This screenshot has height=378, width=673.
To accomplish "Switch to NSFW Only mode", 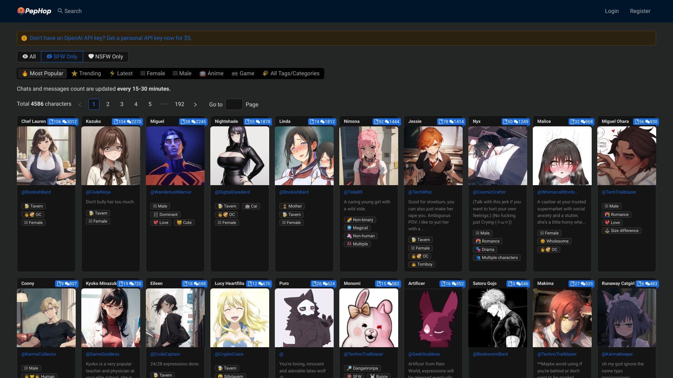I will tap(106, 56).
